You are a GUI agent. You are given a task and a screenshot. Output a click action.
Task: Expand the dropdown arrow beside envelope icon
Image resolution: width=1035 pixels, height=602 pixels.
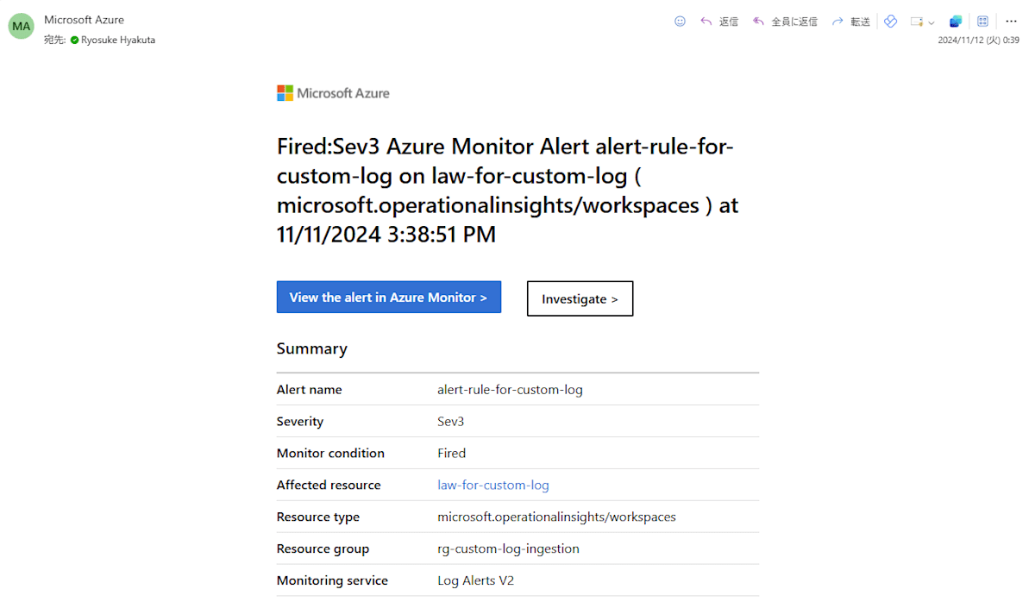click(x=931, y=22)
